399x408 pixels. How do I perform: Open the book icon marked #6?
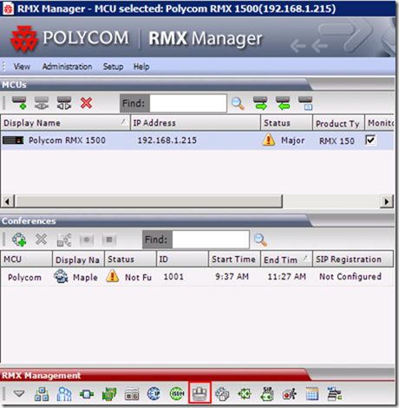[x=132, y=394]
